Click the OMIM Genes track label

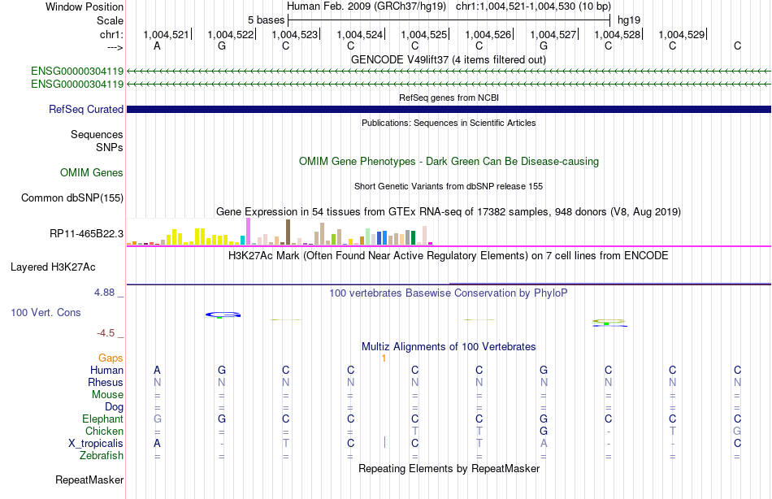91,172
